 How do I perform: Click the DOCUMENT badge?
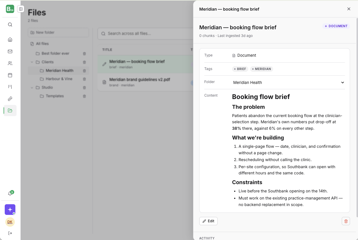[336, 26]
